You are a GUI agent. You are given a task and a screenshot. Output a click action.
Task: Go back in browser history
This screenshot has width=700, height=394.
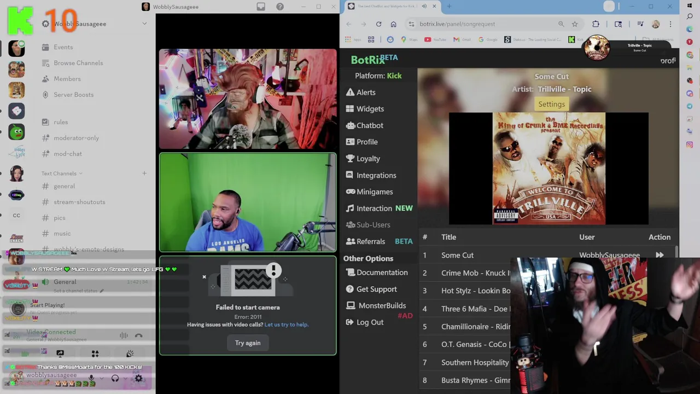tap(348, 24)
